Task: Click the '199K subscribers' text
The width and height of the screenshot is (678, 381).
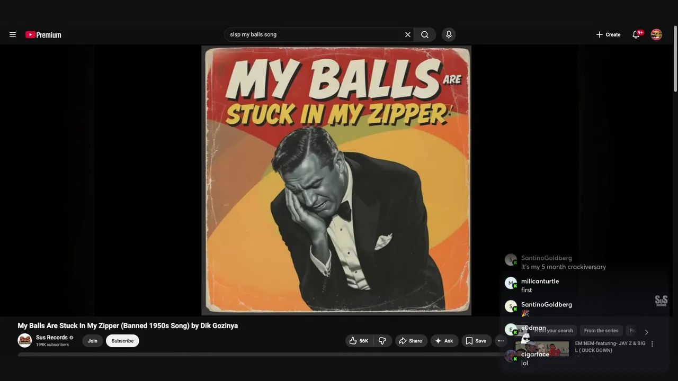Action: (x=52, y=345)
